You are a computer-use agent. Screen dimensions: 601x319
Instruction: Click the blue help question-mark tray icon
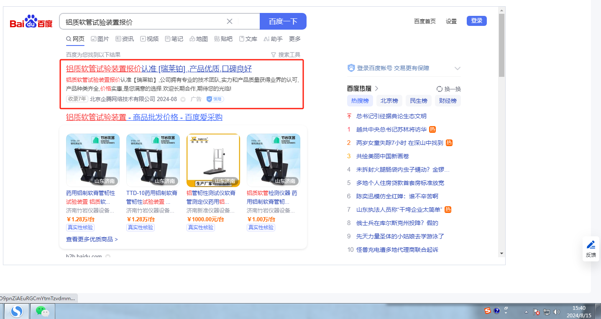point(497,311)
